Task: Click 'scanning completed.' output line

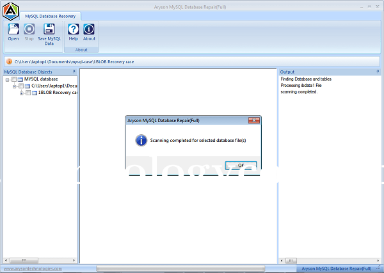Action: 299,91
